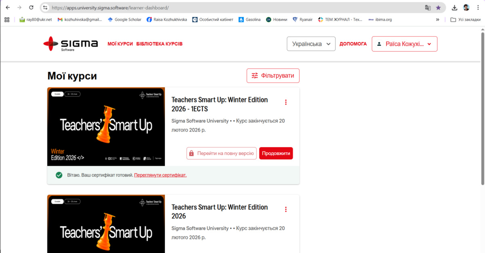Go to МОЇ КУРСИ tab
Viewport: 485px width, 253px height.
point(120,44)
